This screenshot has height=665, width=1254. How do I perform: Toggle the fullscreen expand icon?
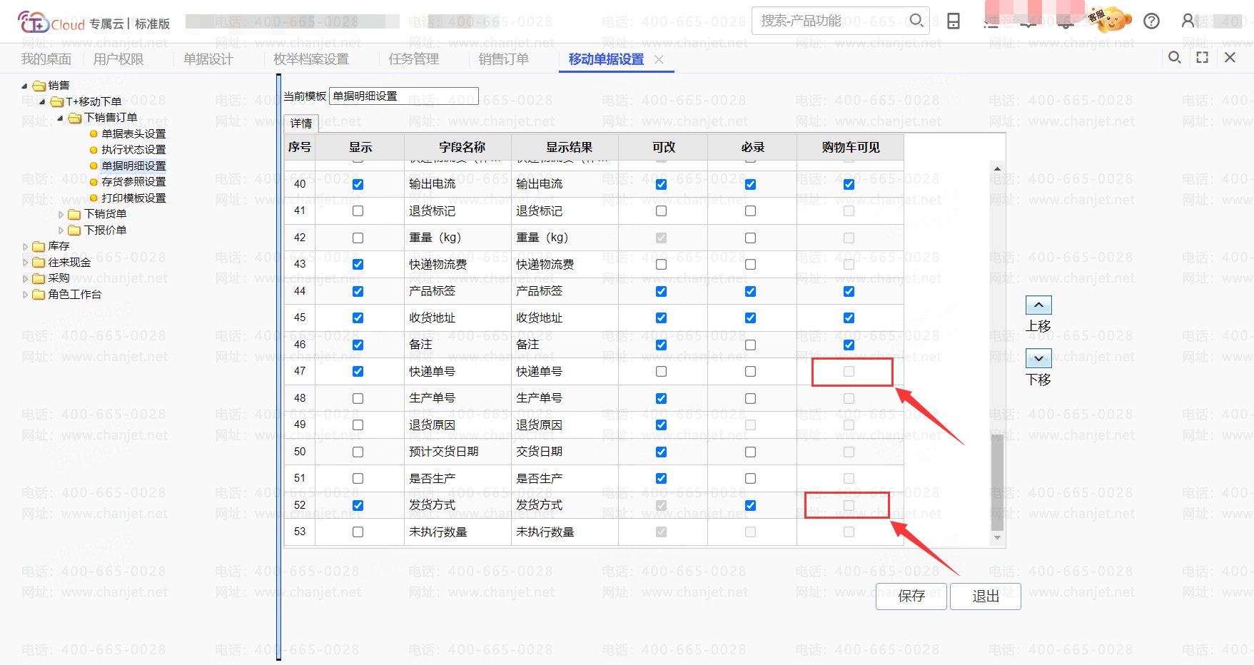[x=1203, y=58]
